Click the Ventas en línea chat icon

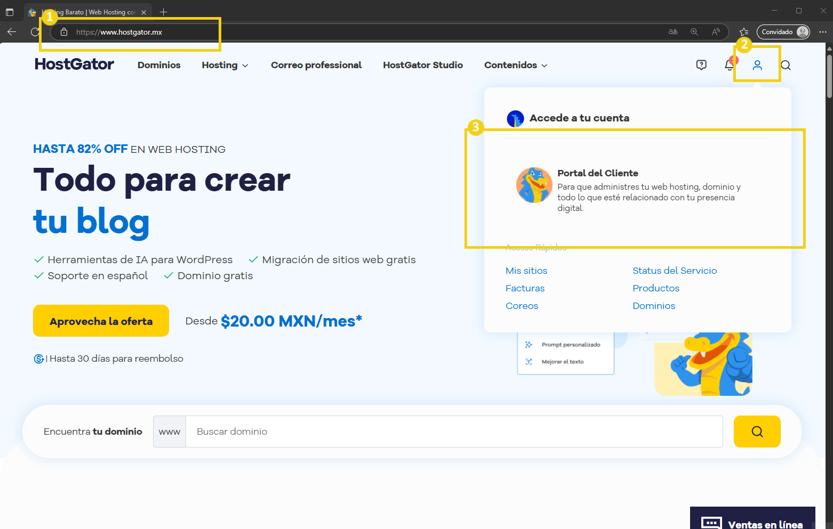711,524
